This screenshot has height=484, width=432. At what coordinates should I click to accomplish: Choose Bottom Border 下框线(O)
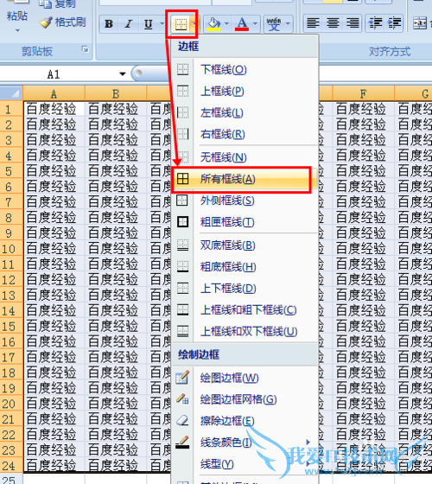click(x=245, y=69)
